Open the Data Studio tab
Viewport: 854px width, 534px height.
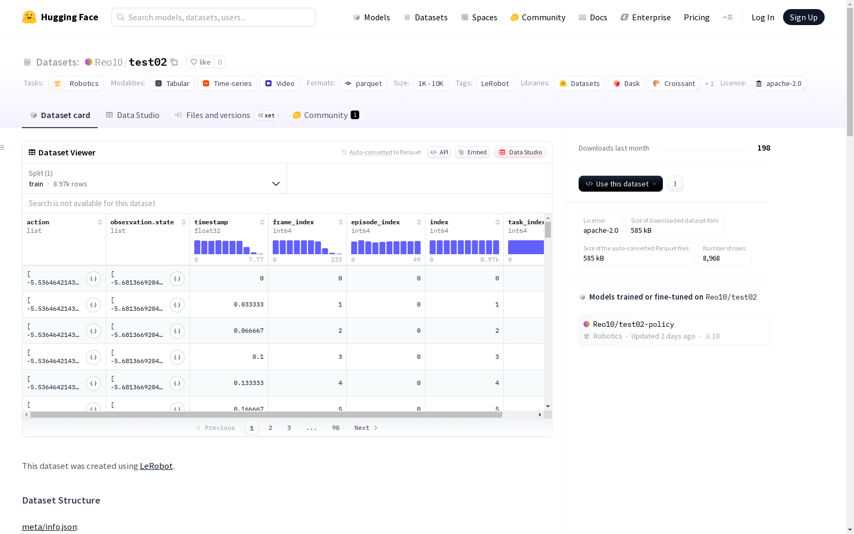pyautogui.click(x=132, y=115)
